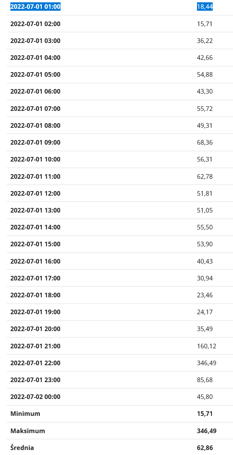Click the value 160,12
This screenshot has height=455, width=233.
pyautogui.click(x=207, y=346)
